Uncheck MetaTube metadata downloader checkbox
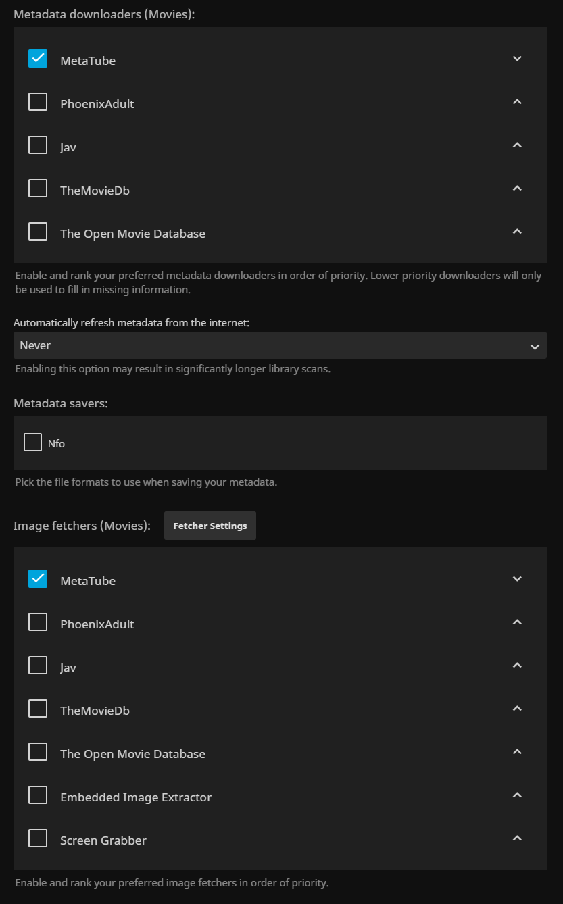 point(38,59)
